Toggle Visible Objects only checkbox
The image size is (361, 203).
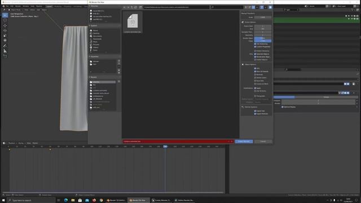[255, 60]
